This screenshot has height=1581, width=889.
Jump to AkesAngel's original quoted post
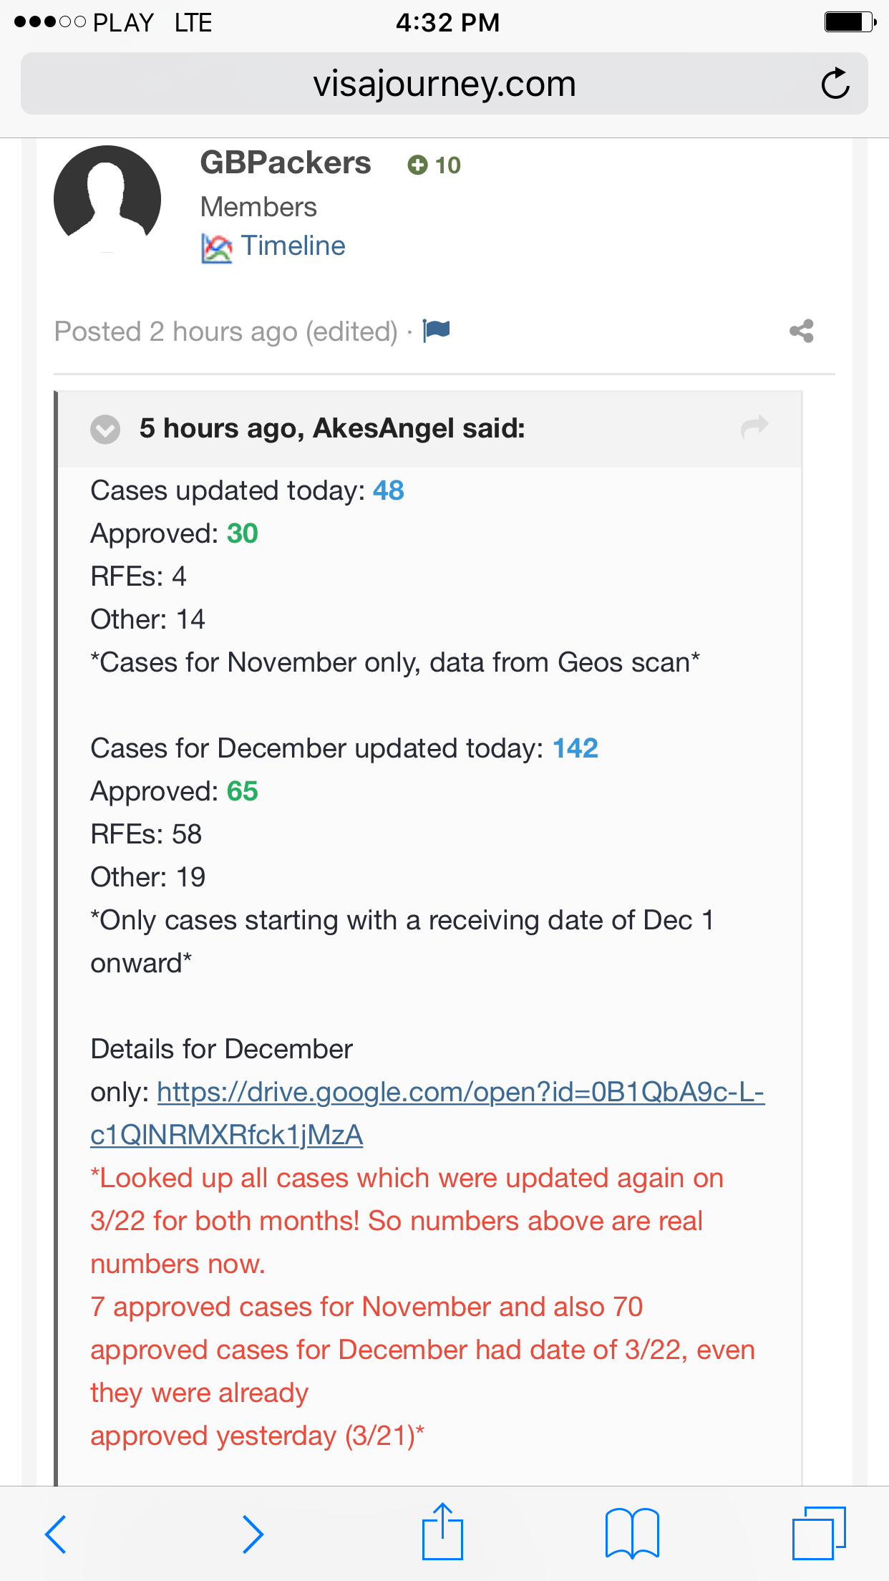pyautogui.click(x=754, y=427)
